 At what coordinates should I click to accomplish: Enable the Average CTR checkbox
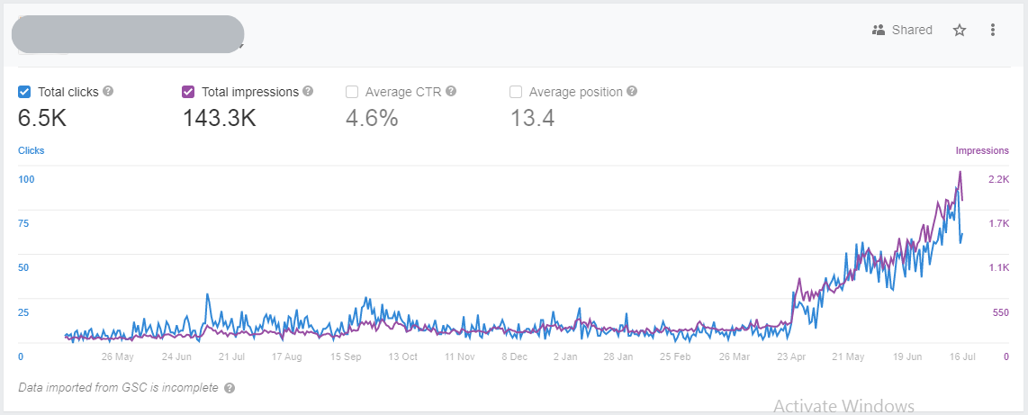(x=352, y=92)
